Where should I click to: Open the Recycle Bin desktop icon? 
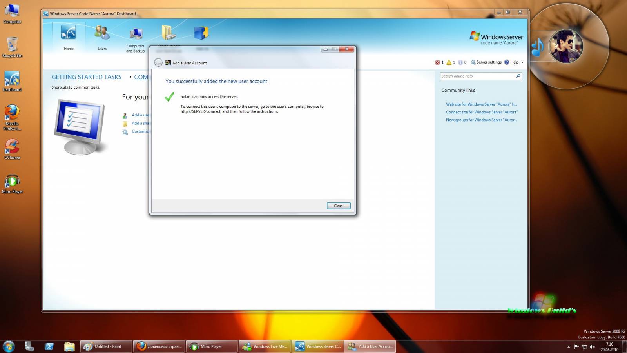[x=12, y=47]
